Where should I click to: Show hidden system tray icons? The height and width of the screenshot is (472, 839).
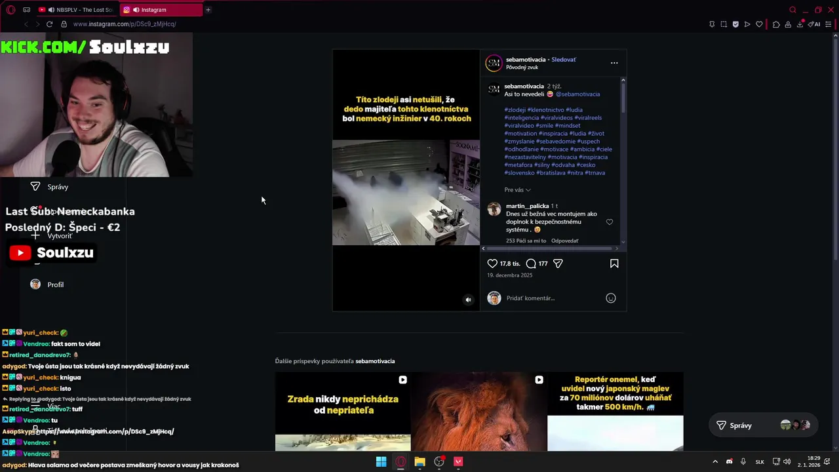pos(715,462)
